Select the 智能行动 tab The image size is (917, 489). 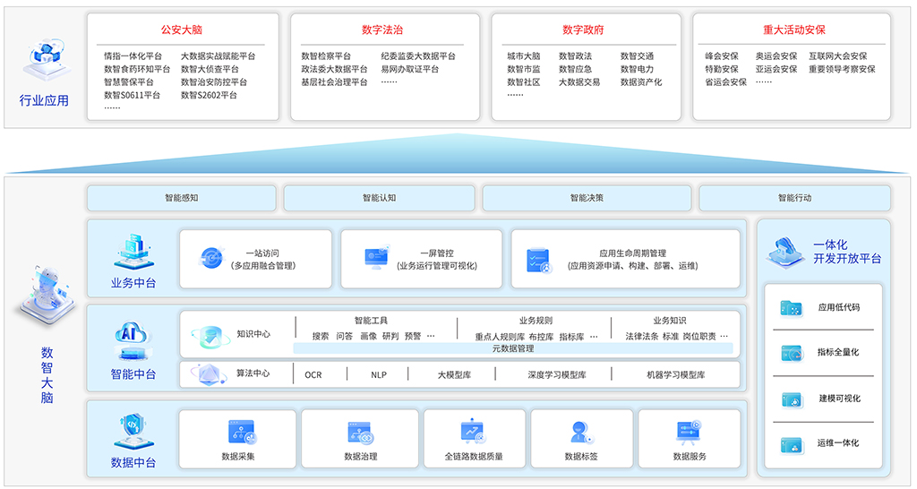click(x=794, y=198)
